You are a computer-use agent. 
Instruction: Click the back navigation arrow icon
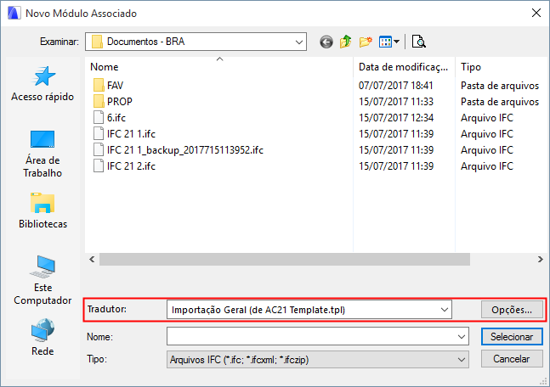(326, 41)
